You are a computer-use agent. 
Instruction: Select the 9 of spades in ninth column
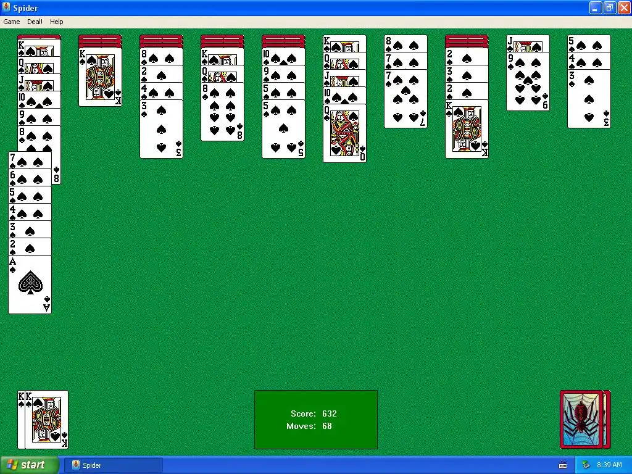click(528, 81)
